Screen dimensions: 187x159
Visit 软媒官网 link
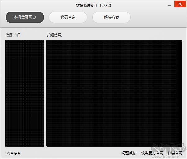pyautogui.click(x=175, y=153)
